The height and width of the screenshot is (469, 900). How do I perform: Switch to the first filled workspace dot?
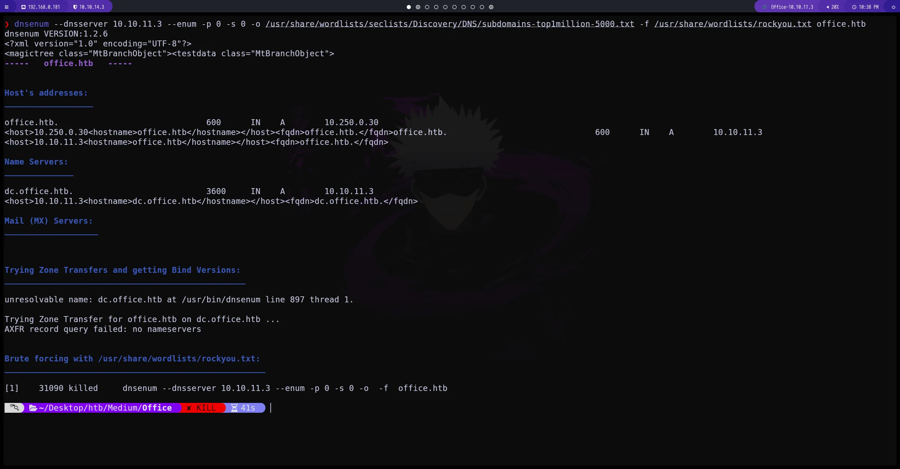coord(409,7)
